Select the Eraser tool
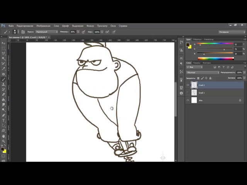 coord(3,94)
